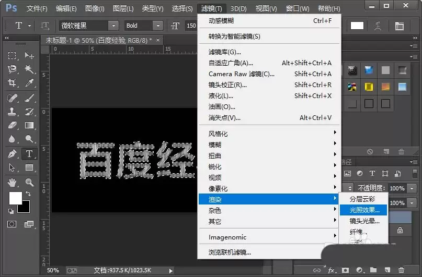This screenshot has width=422, height=277.
Task: Open the Bold font style dropdown
Action: [x=158, y=26]
